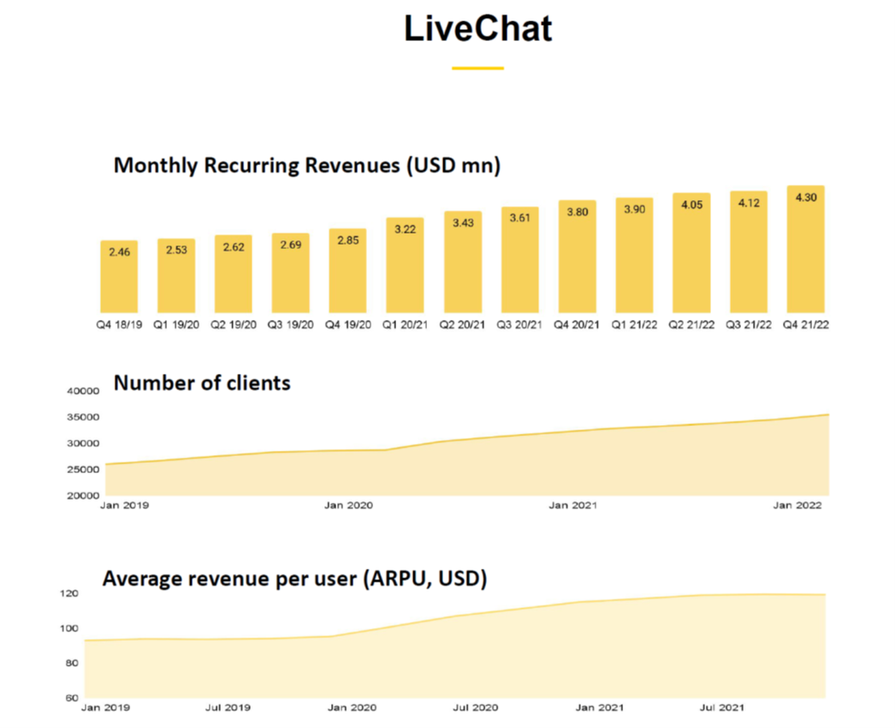
Task: Click Jan 2020 under the ARPU chart
Action: coord(353,708)
